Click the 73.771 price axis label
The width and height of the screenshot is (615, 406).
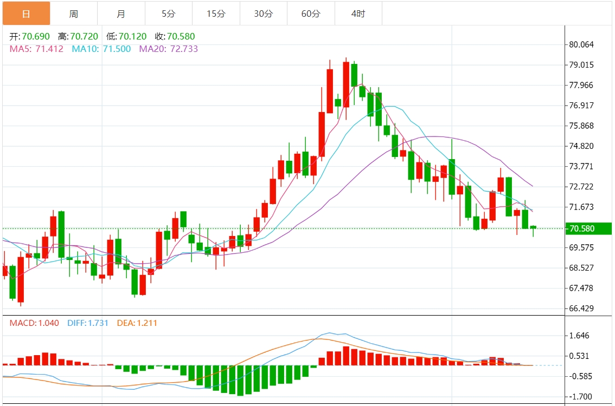581,166
